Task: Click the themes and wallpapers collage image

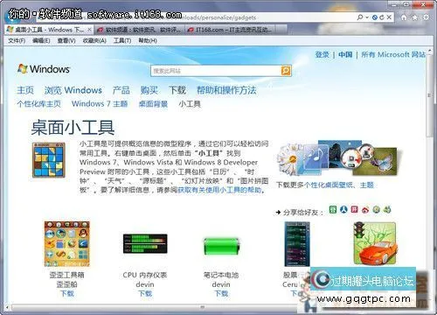Action: point(338,158)
